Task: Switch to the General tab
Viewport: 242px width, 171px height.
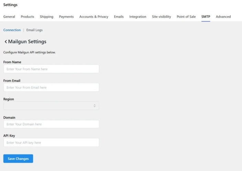Action: pyautogui.click(x=9, y=17)
